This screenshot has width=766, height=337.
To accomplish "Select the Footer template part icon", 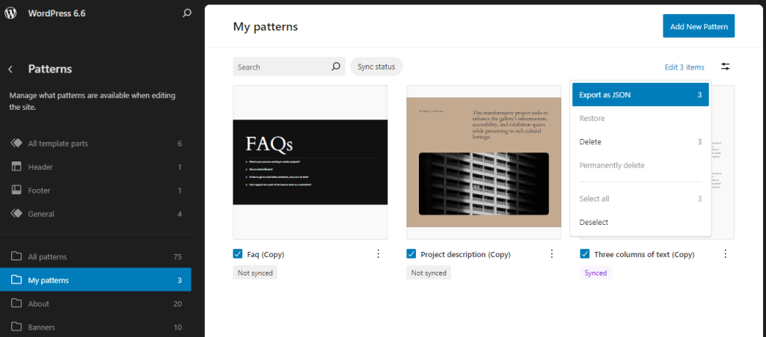I will (x=16, y=191).
